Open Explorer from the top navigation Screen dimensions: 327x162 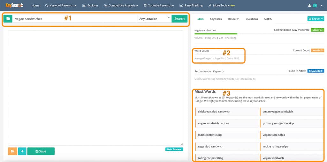click(x=90, y=5)
